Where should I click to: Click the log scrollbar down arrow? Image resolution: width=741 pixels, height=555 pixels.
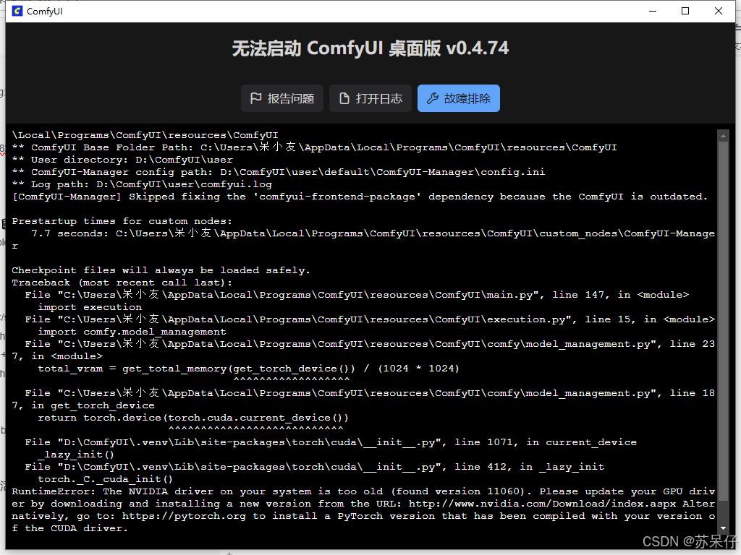coord(723,528)
